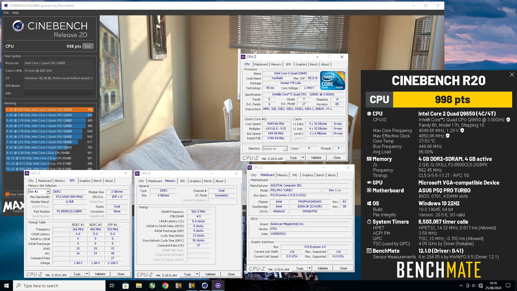Click verified shield beside Max Effective Clock
Screen dimensions: 517x291
pyautogui.click(x=448, y=136)
